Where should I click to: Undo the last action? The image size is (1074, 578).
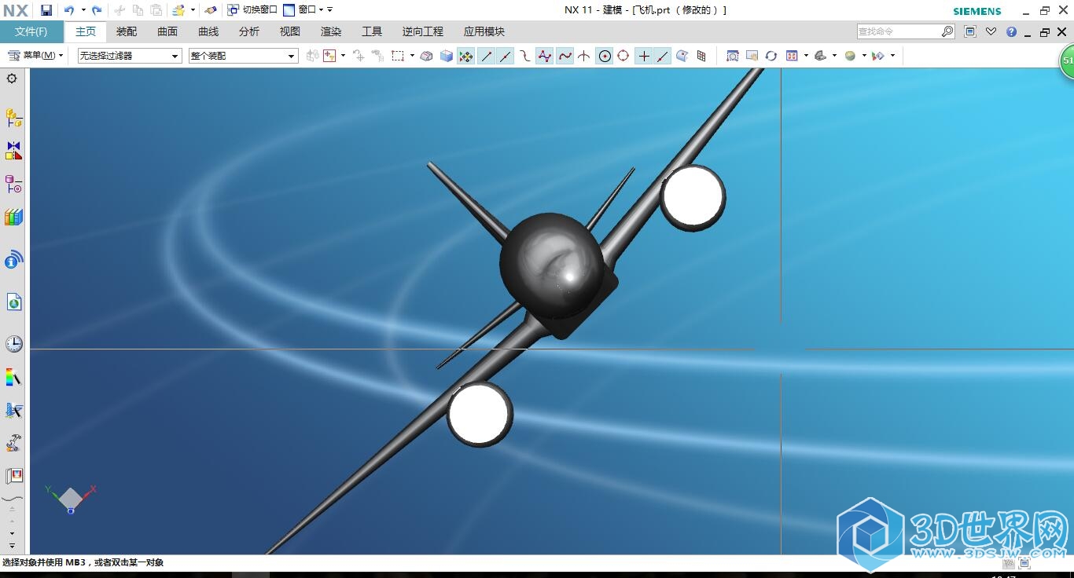point(69,10)
